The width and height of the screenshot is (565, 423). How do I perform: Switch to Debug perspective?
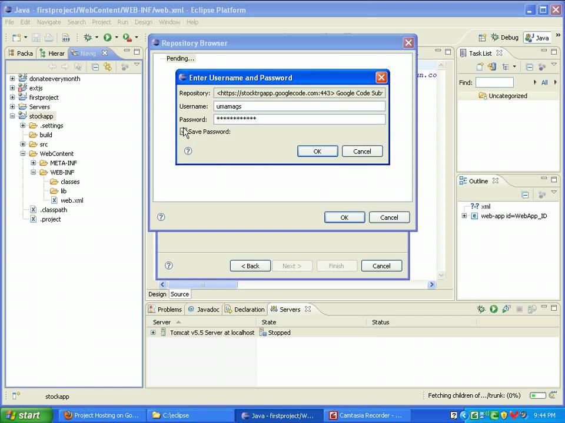505,38
